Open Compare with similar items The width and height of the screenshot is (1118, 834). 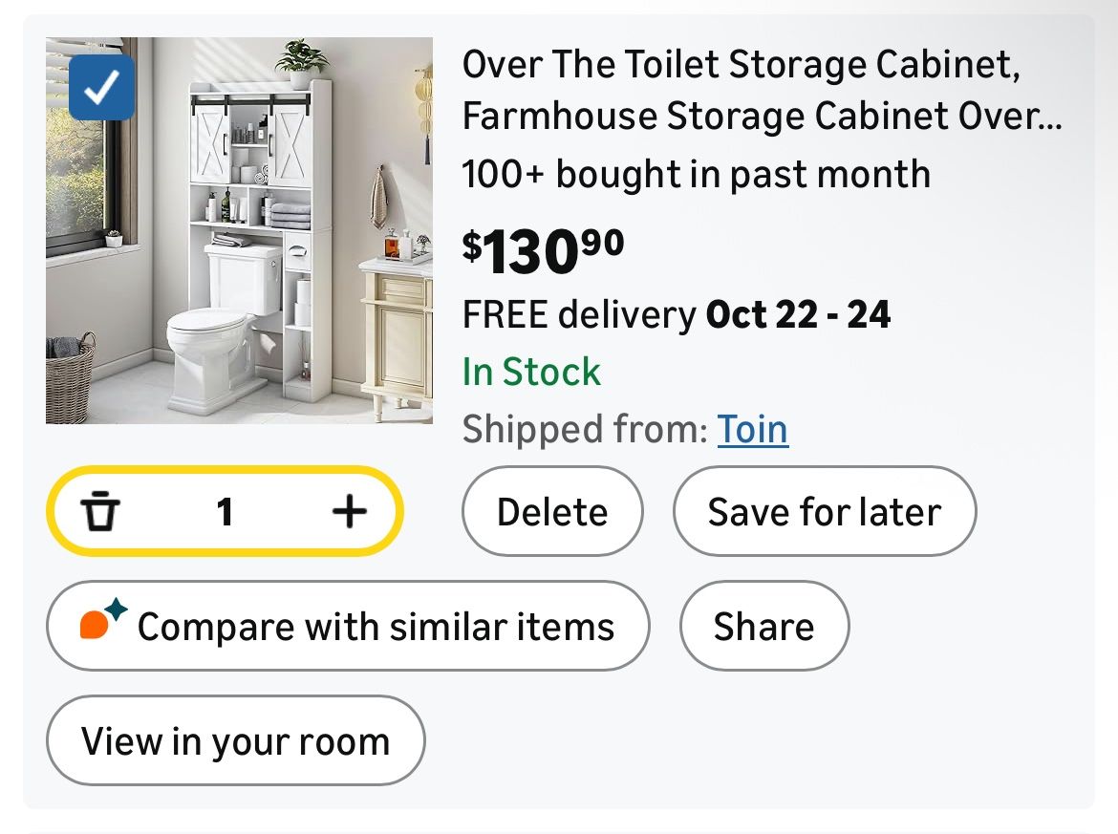(349, 626)
